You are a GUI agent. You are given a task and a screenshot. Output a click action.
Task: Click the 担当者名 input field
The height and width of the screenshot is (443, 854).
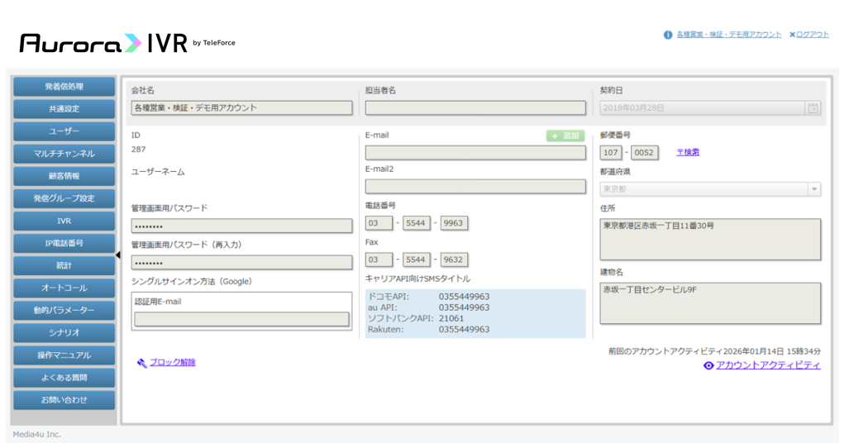click(x=475, y=107)
